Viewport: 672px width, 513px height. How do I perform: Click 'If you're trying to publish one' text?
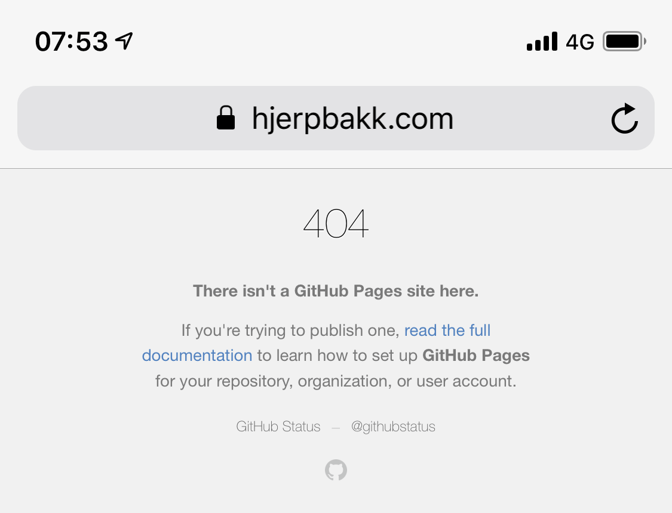290,330
